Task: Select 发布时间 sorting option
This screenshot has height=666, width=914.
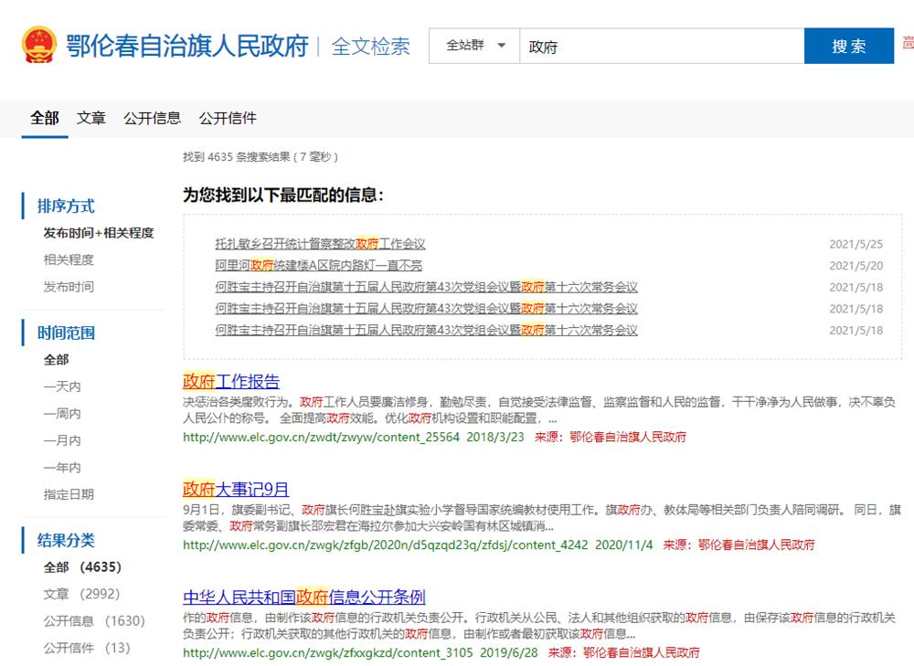Action: pos(69,286)
